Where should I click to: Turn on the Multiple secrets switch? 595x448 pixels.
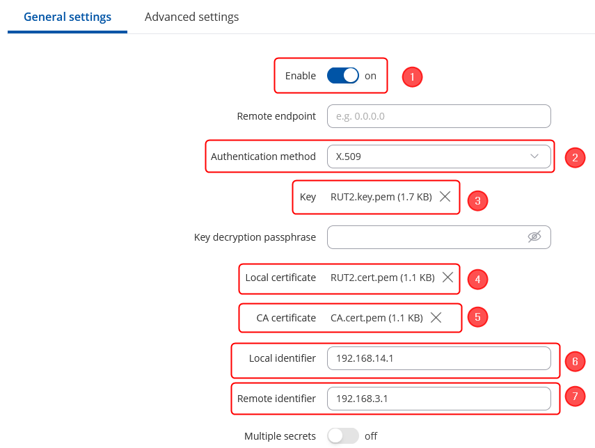pyautogui.click(x=342, y=436)
